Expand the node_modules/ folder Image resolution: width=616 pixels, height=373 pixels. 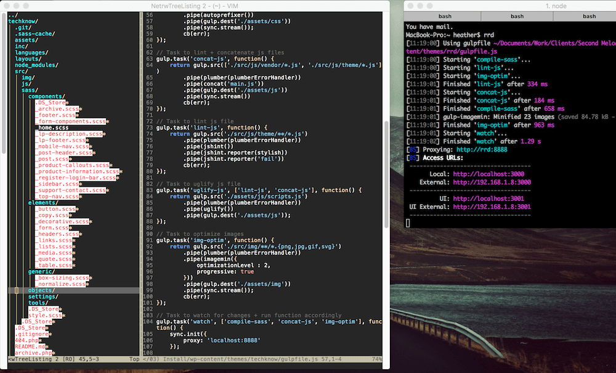[36, 65]
